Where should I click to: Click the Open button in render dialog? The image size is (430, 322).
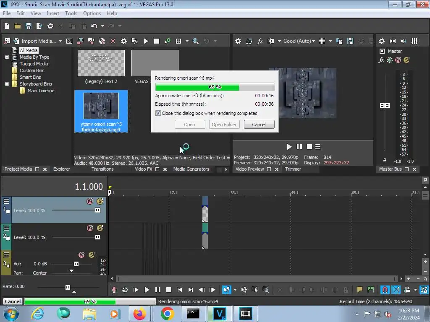(189, 124)
